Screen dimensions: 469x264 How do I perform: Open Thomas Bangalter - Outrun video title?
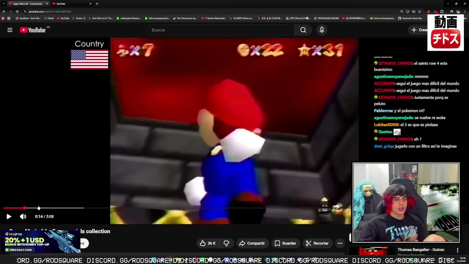click(x=421, y=250)
